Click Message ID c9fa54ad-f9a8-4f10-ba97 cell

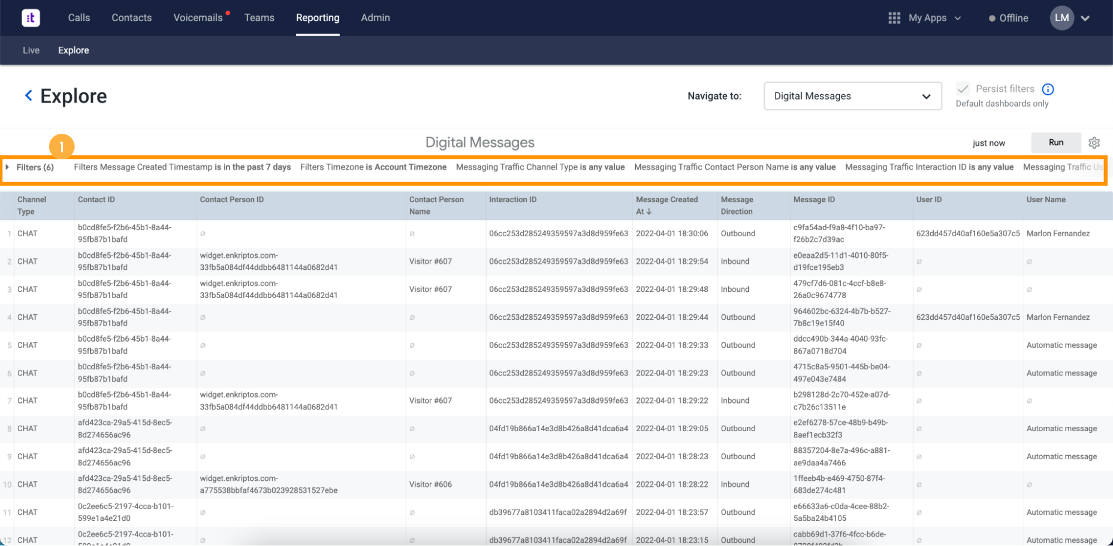pos(839,233)
